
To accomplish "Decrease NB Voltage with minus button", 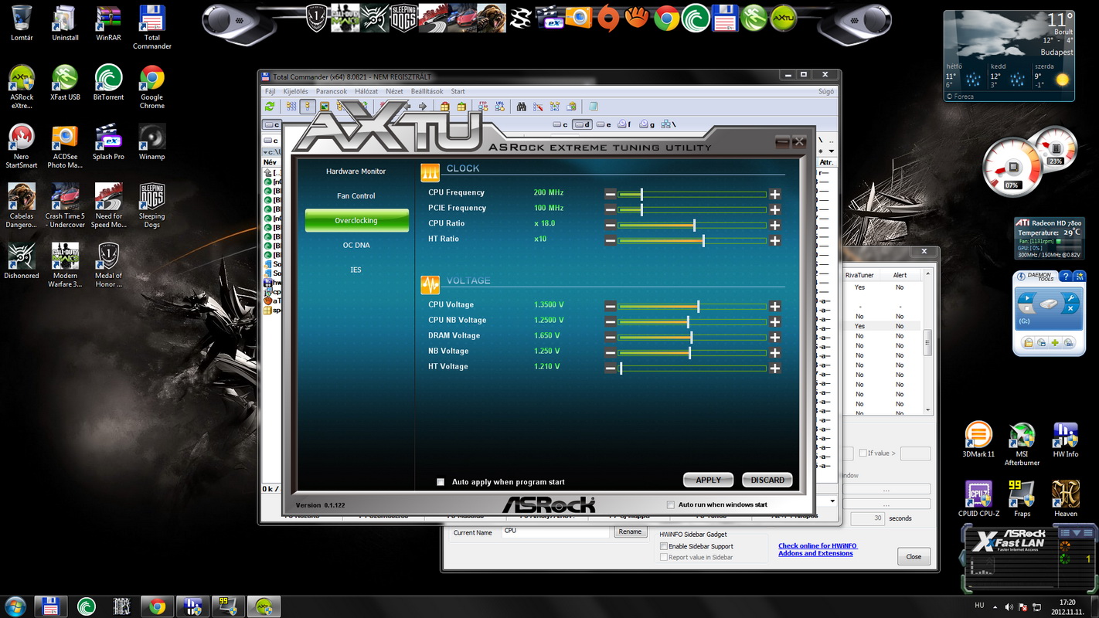I will (x=611, y=353).
